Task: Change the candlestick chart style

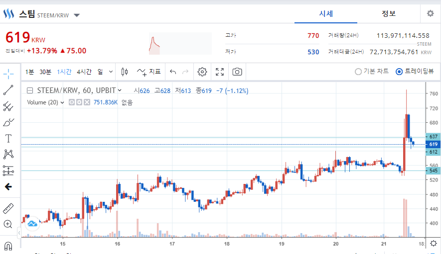Action: (x=124, y=72)
